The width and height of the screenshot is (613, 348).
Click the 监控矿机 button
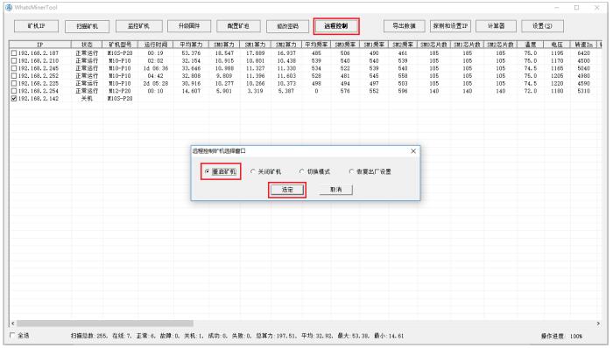(138, 26)
